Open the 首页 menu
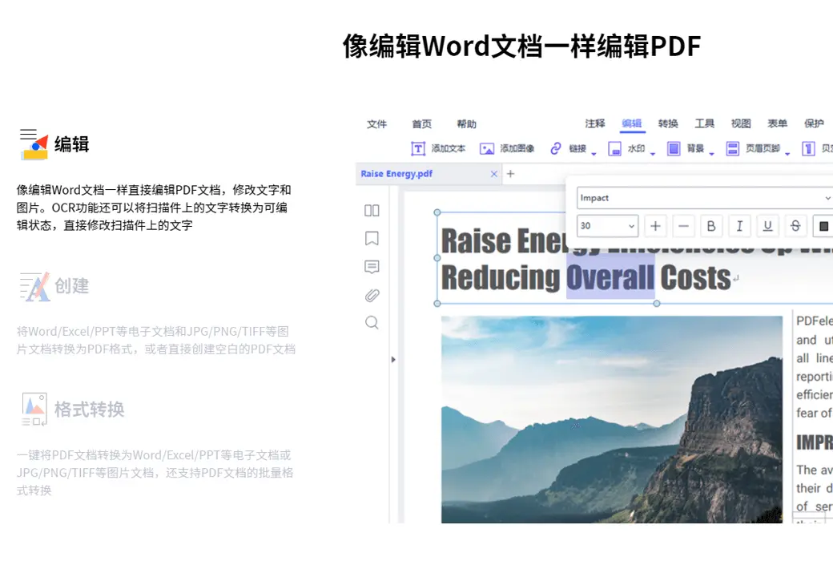Screen dimensions: 833x561 tap(422, 124)
